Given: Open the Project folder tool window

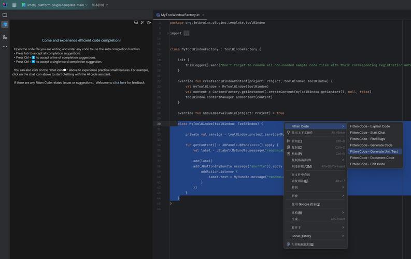Looking at the screenshot, I should click(x=5, y=15).
